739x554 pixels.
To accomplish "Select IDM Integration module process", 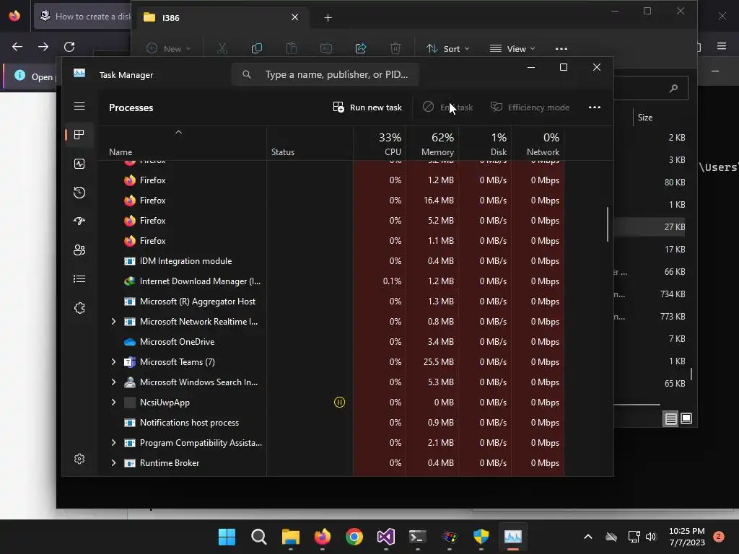I will [331, 261].
